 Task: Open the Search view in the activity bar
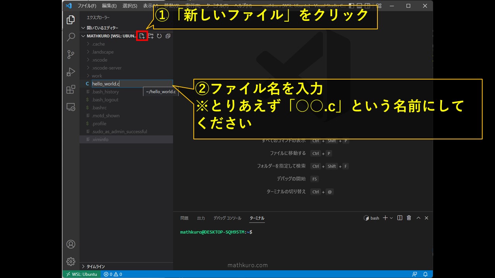coord(71,37)
